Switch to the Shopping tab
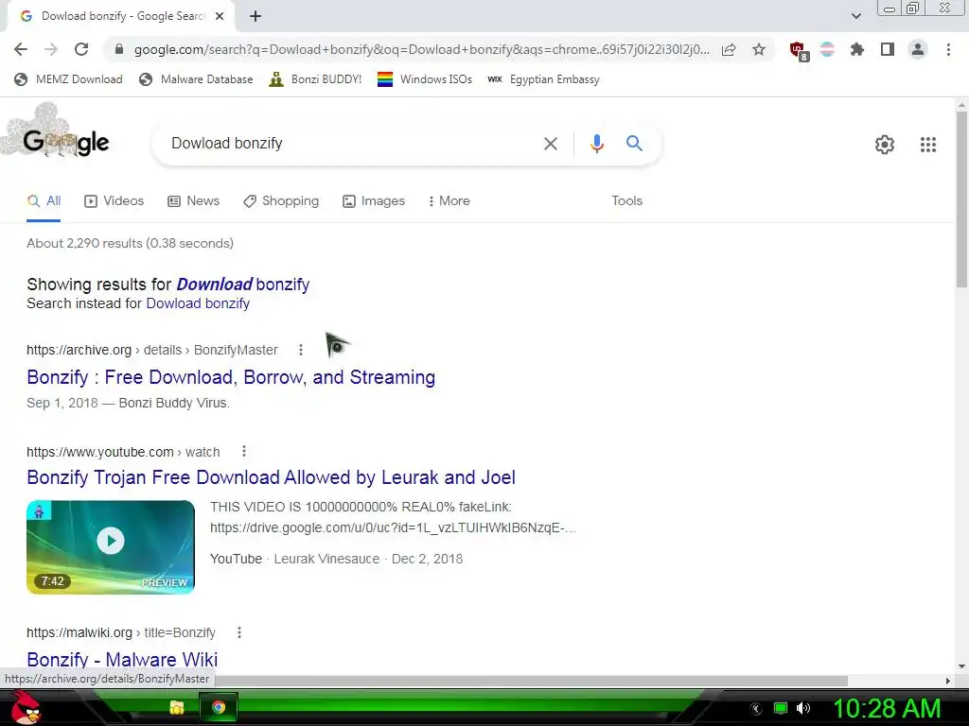The height and width of the screenshot is (726, 969). point(281,201)
